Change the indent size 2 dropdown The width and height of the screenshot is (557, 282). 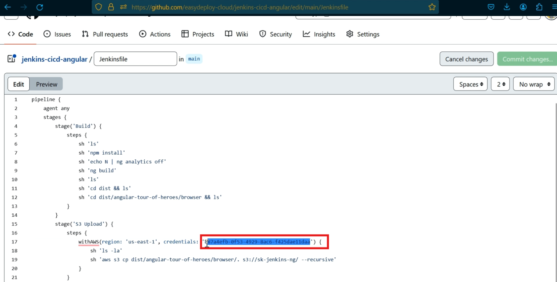[x=500, y=84]
